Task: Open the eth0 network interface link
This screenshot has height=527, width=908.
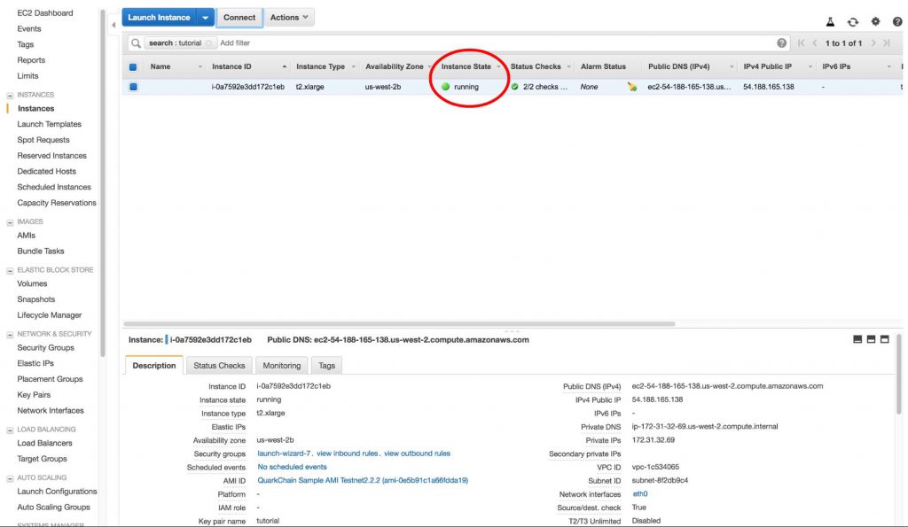Action: (640, 493)
